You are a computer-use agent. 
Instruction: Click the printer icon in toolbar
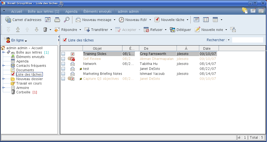point(57,20)
